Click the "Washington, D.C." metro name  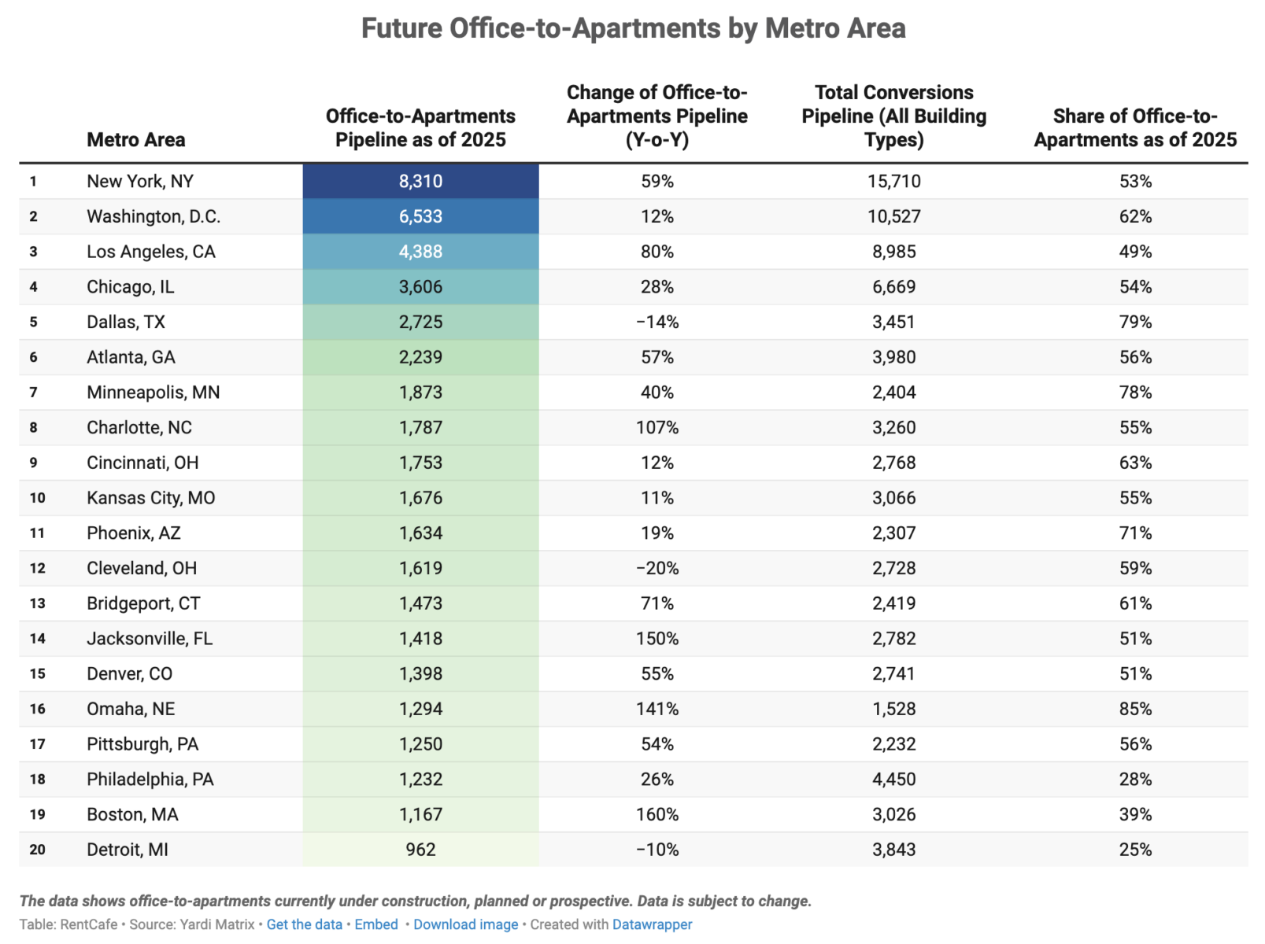tap(154, 216)
